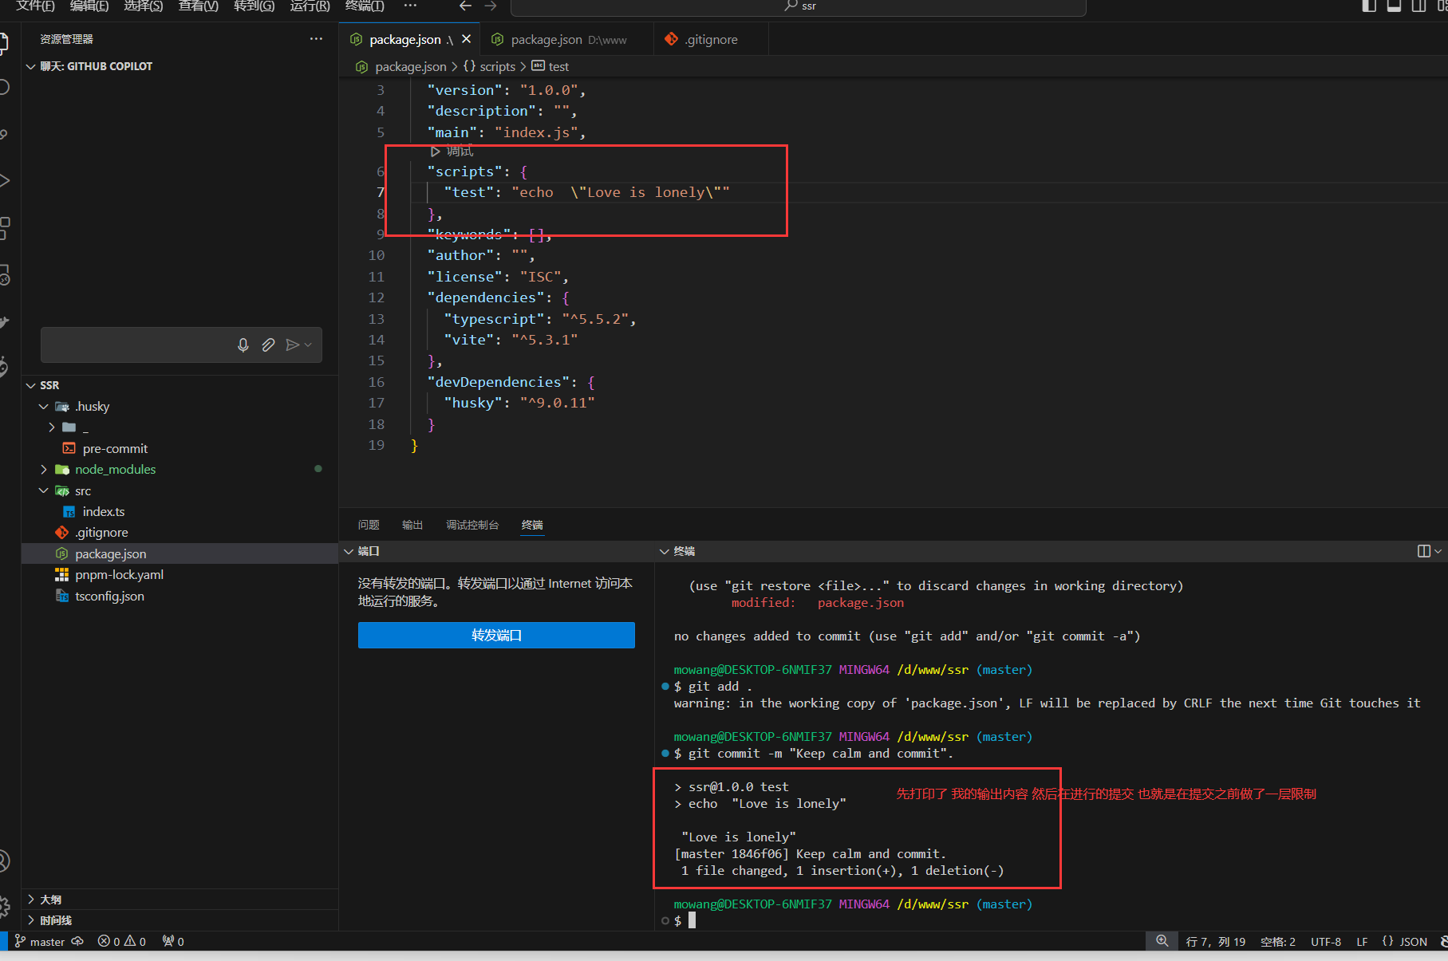Expand the node_modules folder
The height and width of the screenshot is (961, 1448).
[44, 470]
